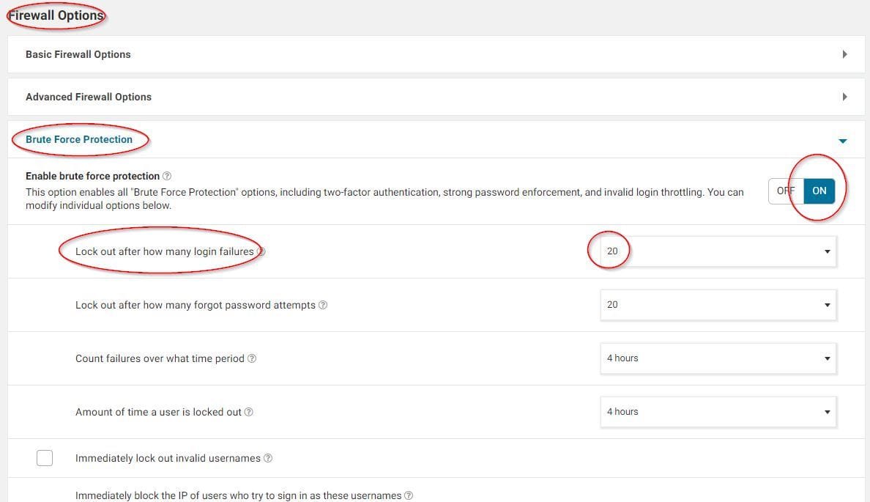
Task: Switch brute force protection to OFF
Action: pyautogui.click(x=785, y=191)
